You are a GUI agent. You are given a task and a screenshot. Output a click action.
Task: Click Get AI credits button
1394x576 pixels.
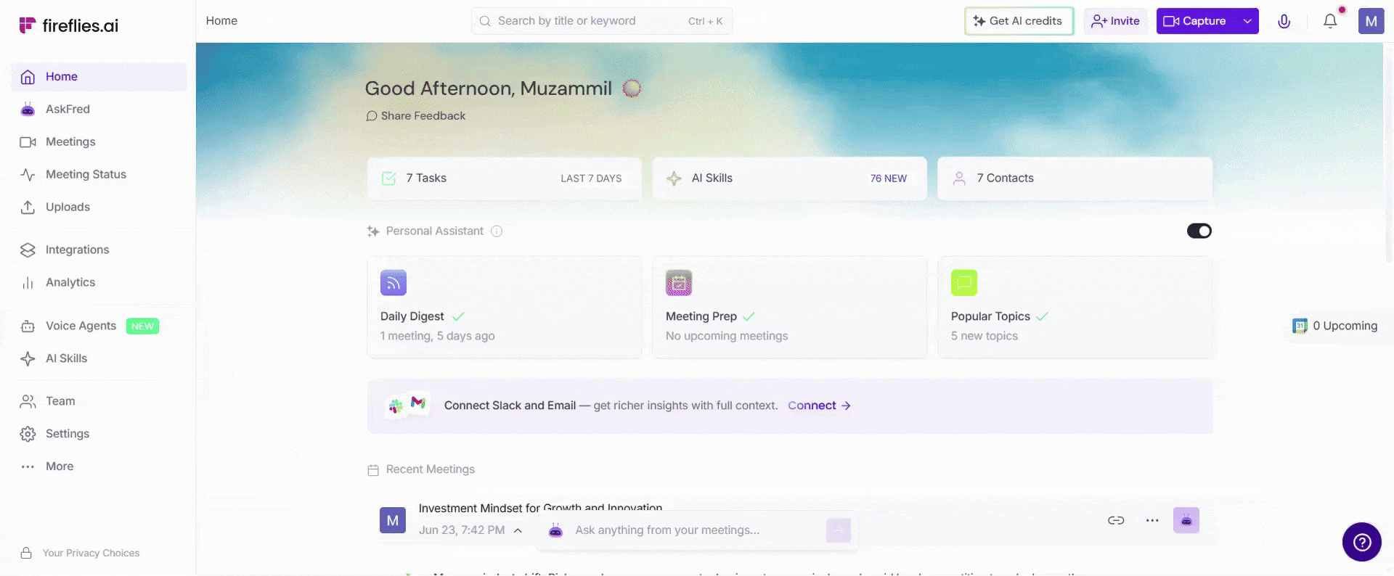click(1019, 21)
